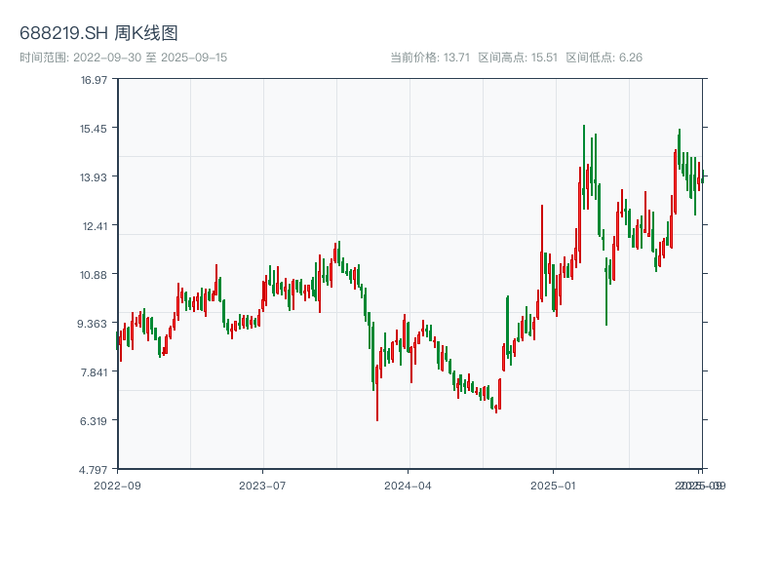The image size is (780, 585).
Task: Click the x-axis label 2022-09
Action: coord(117,486)
